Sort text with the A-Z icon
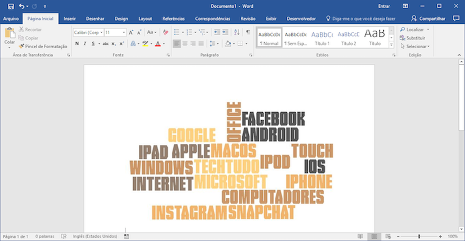The width and height of the screenshot is (465, 241). (237, 32)
